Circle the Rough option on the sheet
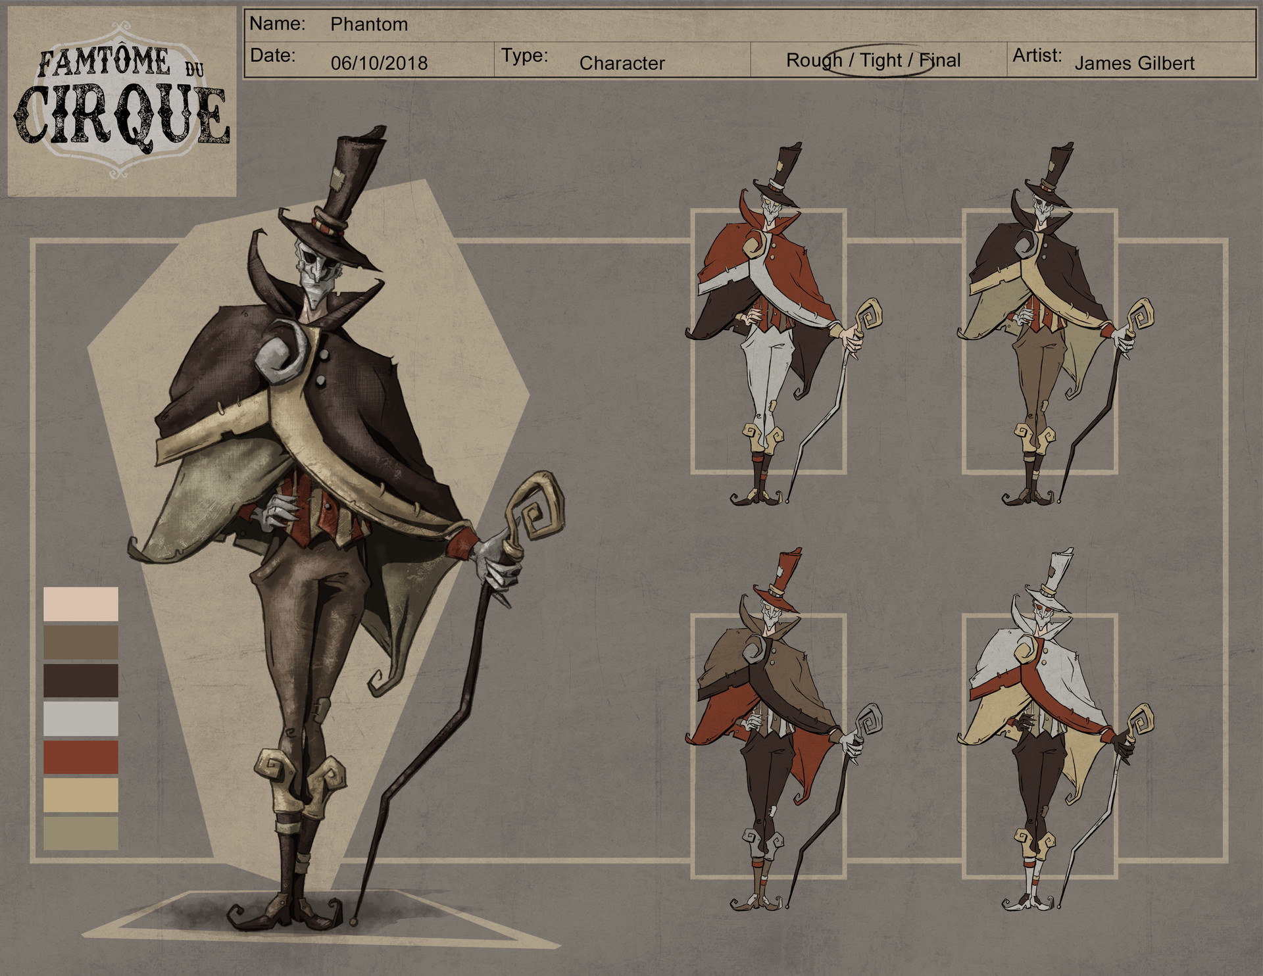This screenshot has width=1263, height=976. [x=810, y=61]
